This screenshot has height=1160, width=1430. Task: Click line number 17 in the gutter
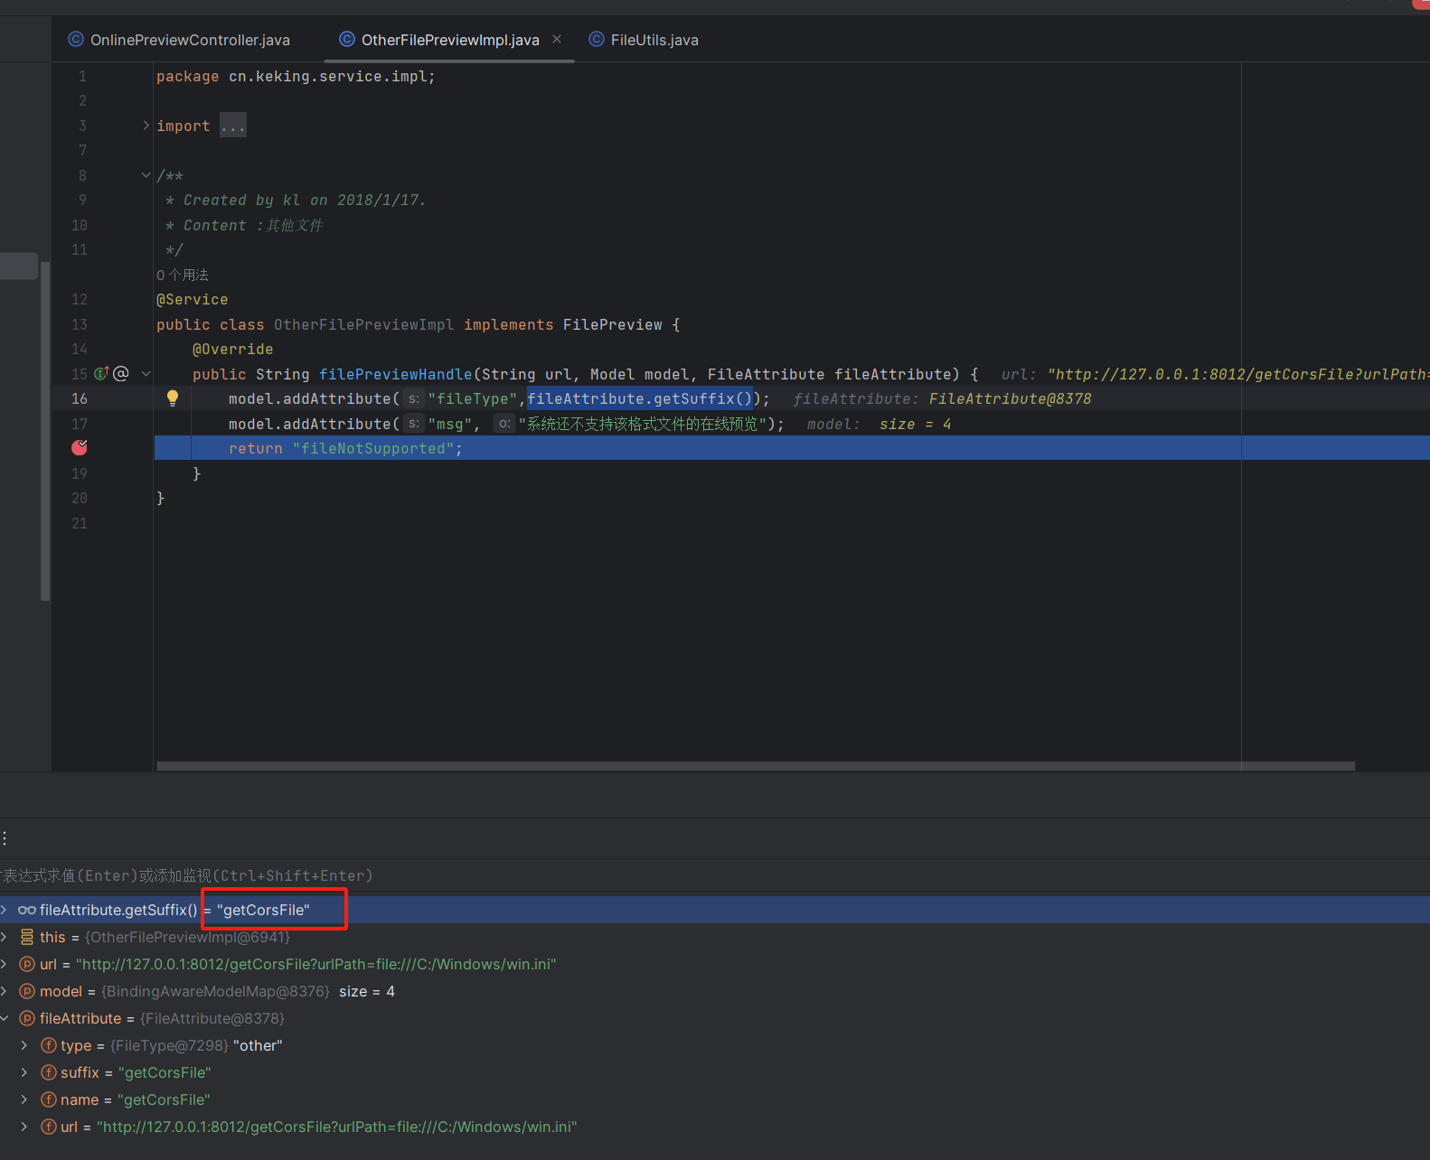[80, 424]
